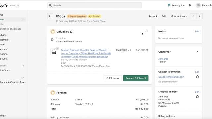Go back with the arrow button

pos(50,16)
